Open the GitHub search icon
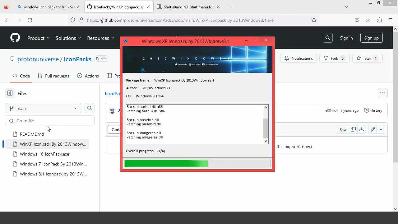Viewport: 398px width, 224px height. (328, 38)
